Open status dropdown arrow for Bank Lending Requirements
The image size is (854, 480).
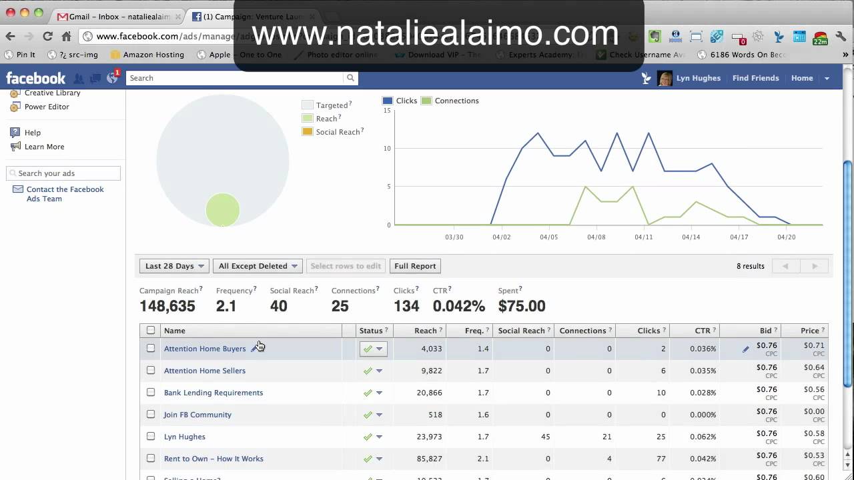pos(379,393)
